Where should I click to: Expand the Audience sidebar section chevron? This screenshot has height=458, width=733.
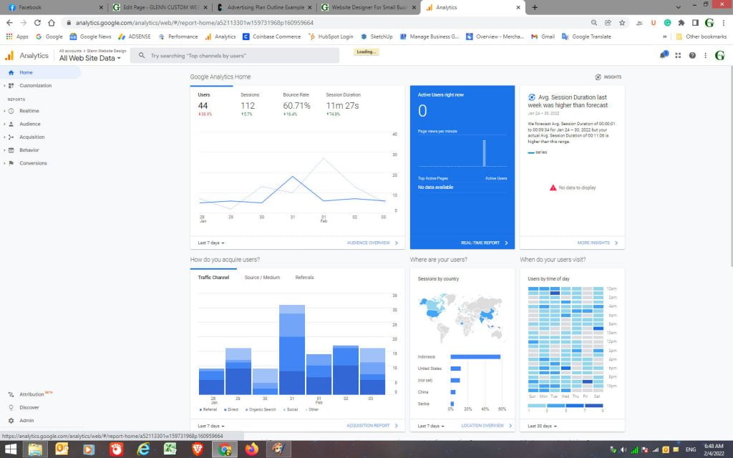[x=6, y=124]
